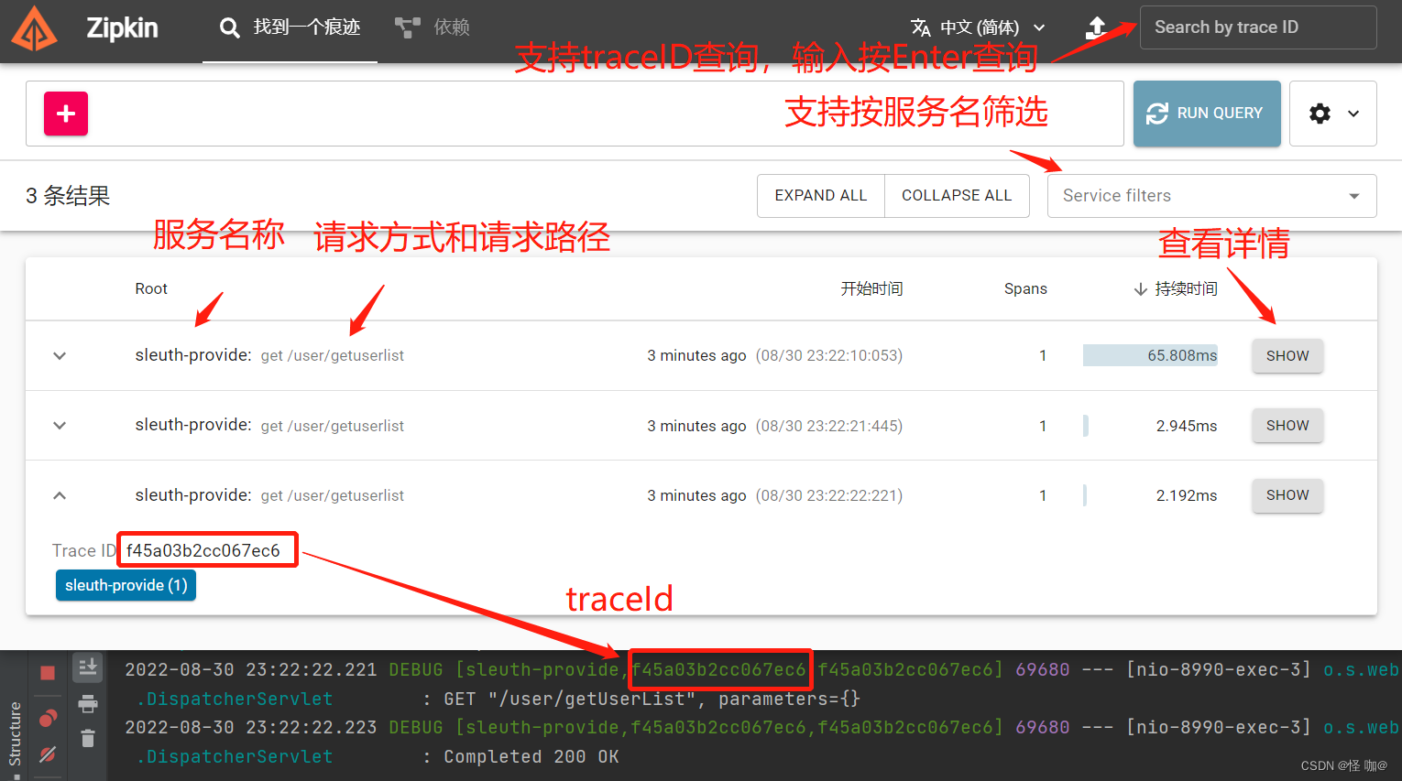The height and width of the screenshot is (781, 1402).
Task: Switch to the 依赖 tab
Action: click(433, 27)
